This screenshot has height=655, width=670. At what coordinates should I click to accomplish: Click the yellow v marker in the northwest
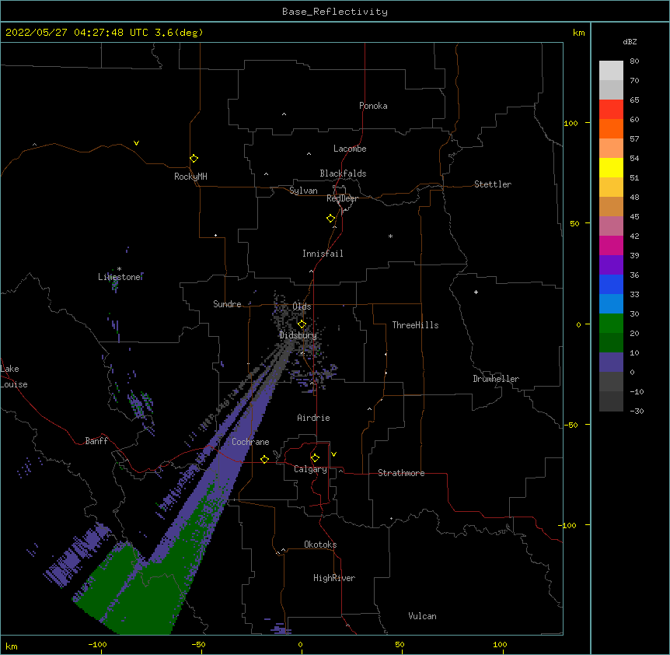click(x=136, y=143)
